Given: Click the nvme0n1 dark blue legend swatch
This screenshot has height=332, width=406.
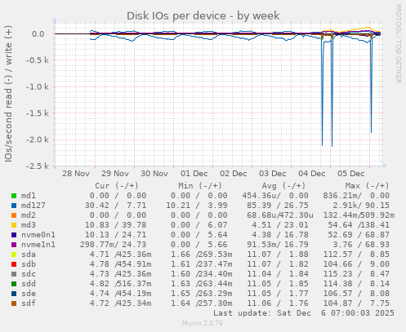Looking at the screenshot, I should 14,235.
